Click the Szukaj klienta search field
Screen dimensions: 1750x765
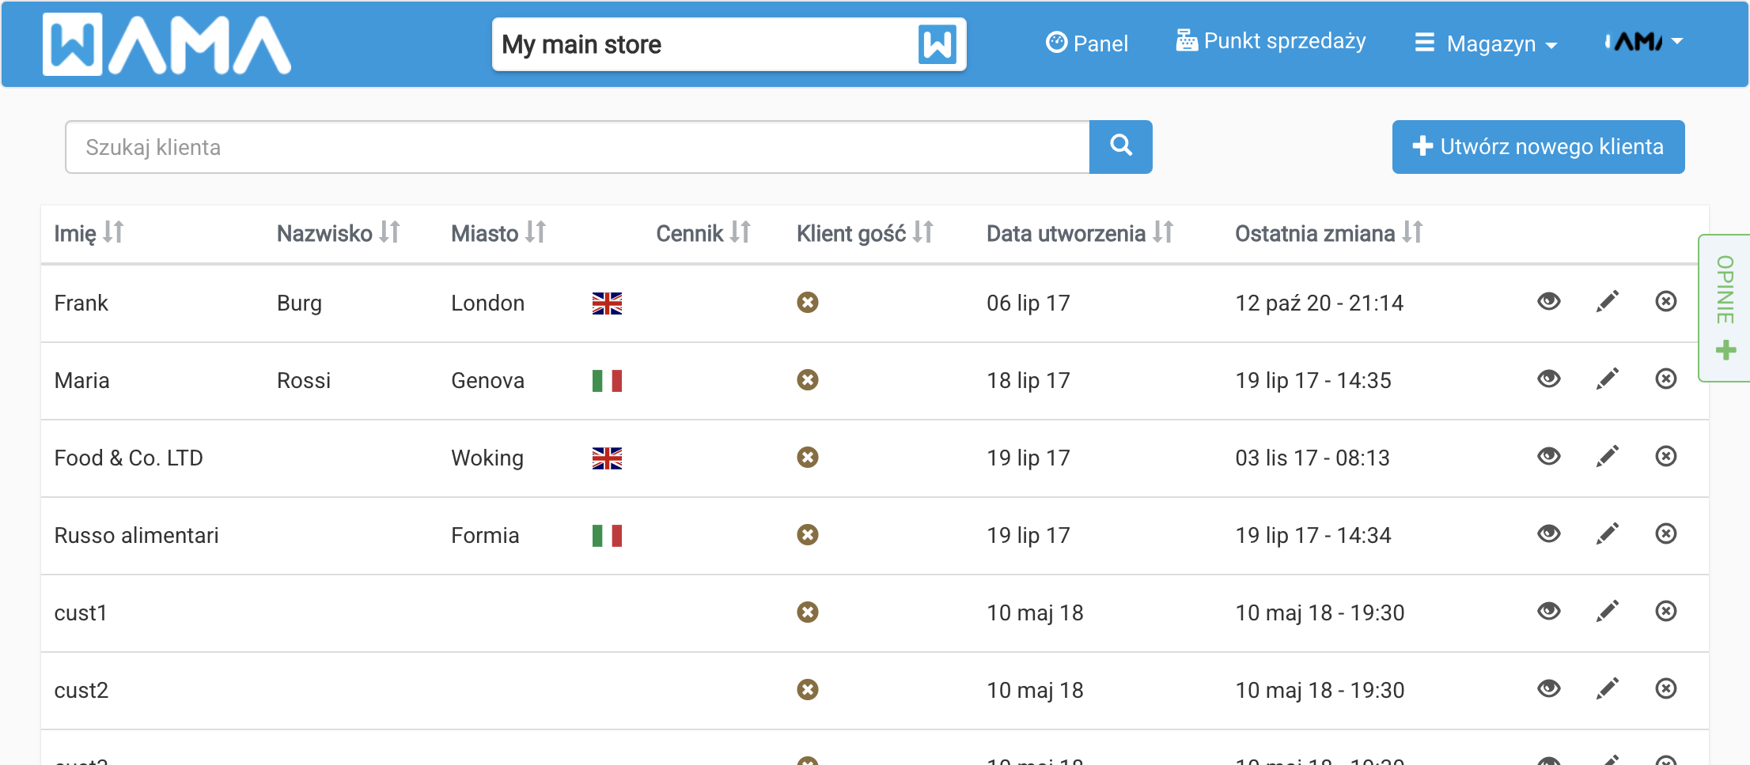tap(578, 147)
